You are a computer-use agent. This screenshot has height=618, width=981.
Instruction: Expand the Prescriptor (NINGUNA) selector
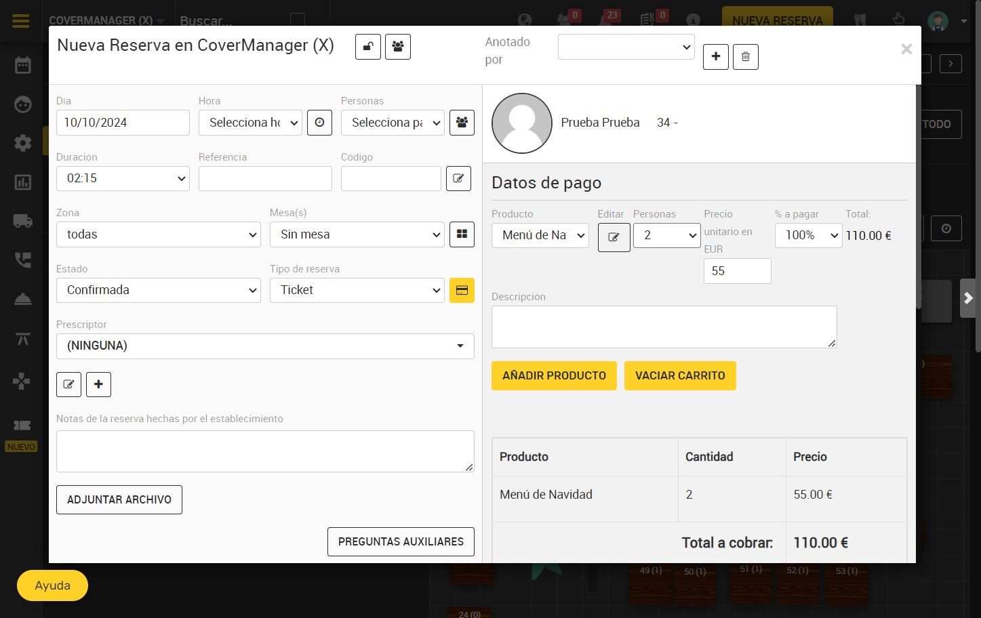265,346
